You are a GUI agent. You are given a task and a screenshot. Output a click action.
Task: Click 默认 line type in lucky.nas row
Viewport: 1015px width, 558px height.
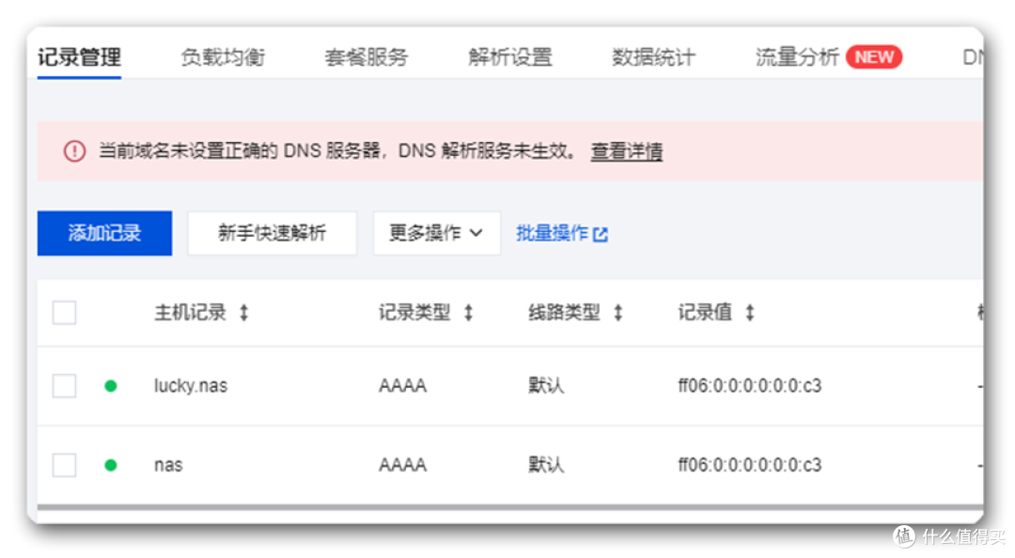[546, 386]
